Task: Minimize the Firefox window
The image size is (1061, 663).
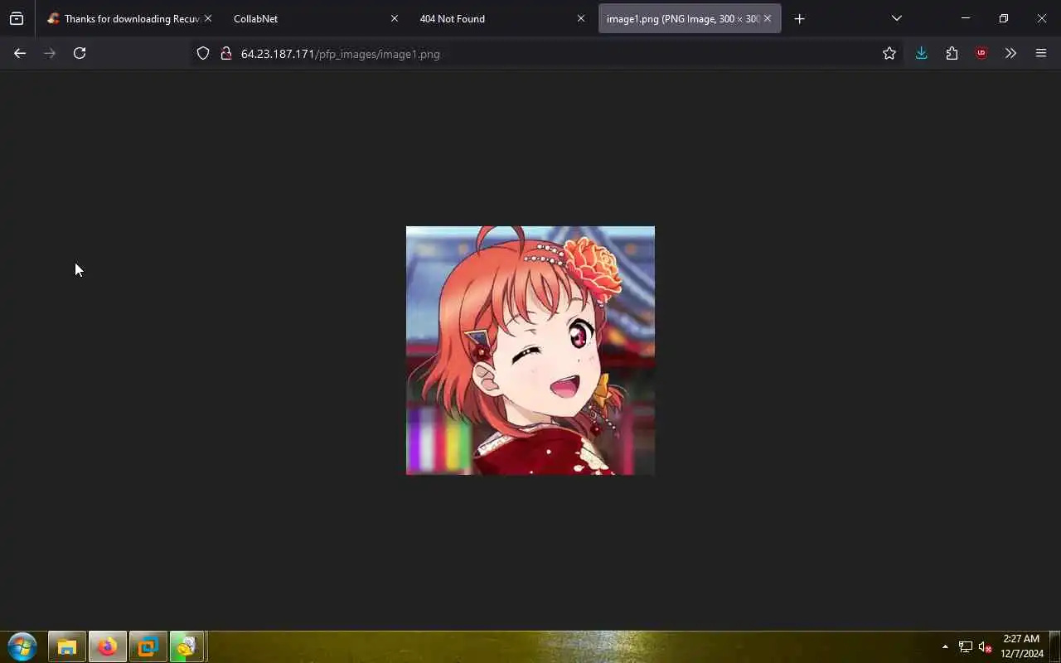Action: pos(966,18)
